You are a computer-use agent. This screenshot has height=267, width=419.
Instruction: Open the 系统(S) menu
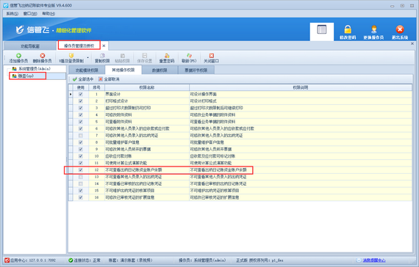tap(12, 14)
